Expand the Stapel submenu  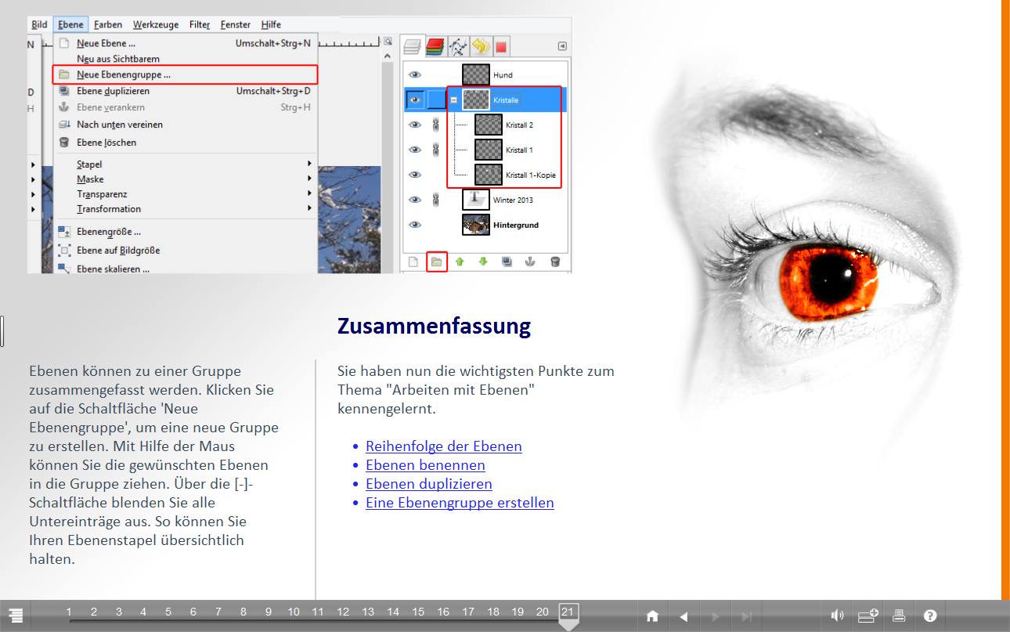point(186,164)
